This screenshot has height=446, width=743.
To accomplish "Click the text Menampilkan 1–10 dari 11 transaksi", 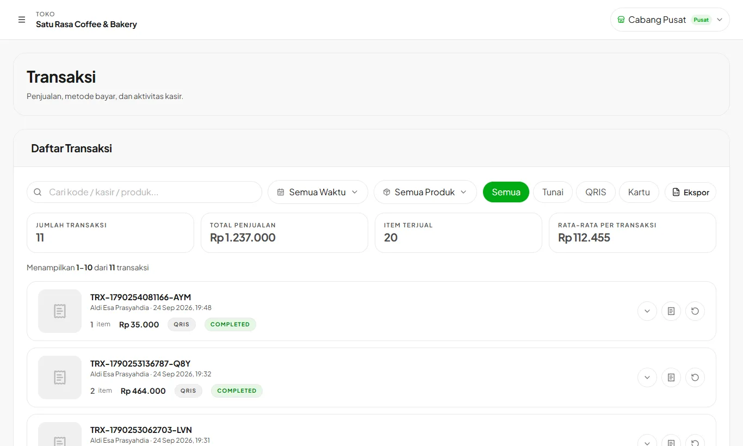I will pyautogui.click(x=88, y=268).
